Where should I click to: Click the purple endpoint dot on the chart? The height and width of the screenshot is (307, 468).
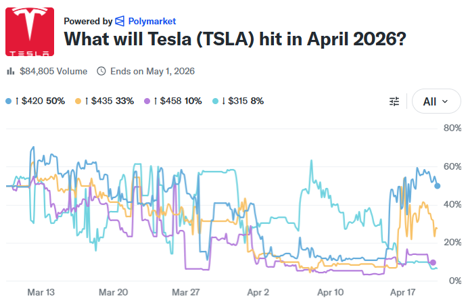point(434,262)
